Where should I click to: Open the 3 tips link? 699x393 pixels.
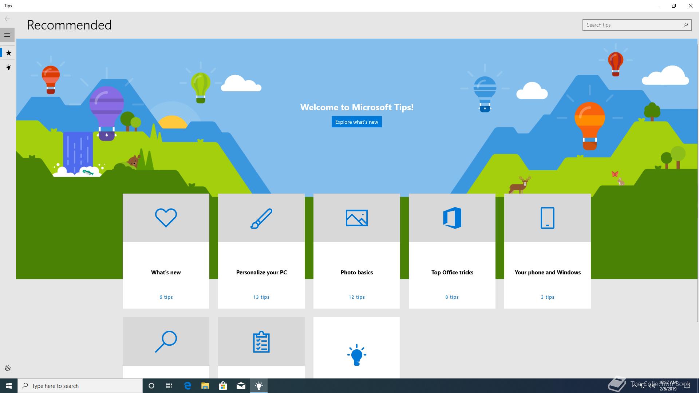click(x=548, y=297)
